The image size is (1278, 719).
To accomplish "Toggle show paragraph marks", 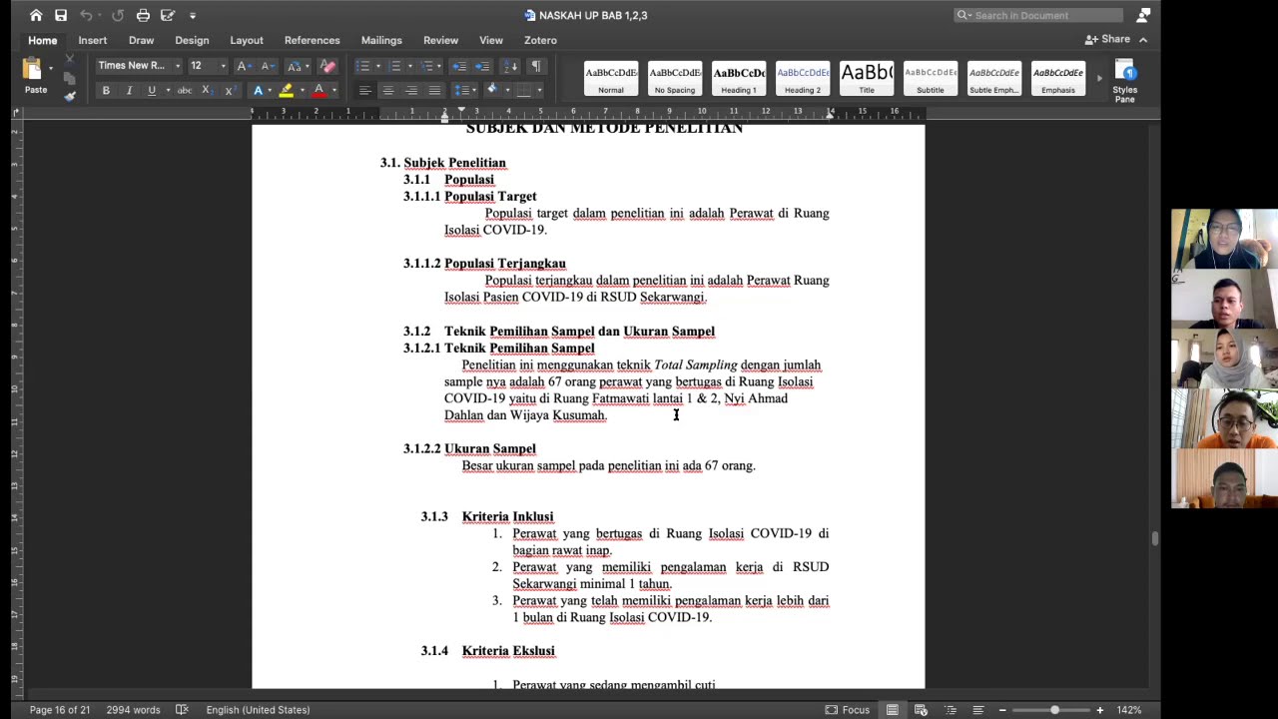I will (535, 66).
